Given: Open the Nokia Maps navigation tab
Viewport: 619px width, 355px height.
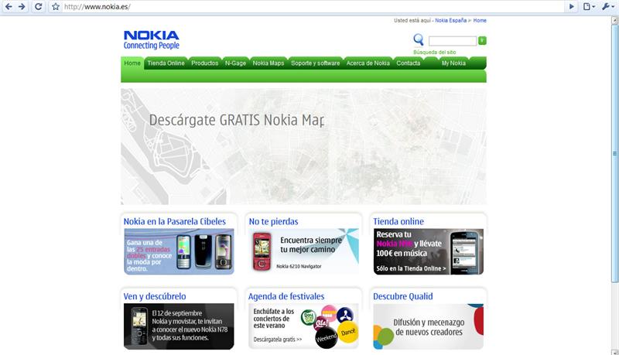Looking at the screenshot, I should [268, 63].
